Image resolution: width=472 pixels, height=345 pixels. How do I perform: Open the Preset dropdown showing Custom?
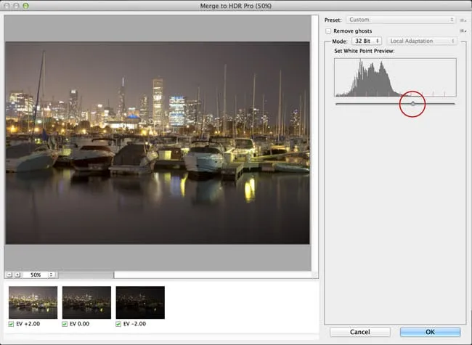click(x=400, y=20)
